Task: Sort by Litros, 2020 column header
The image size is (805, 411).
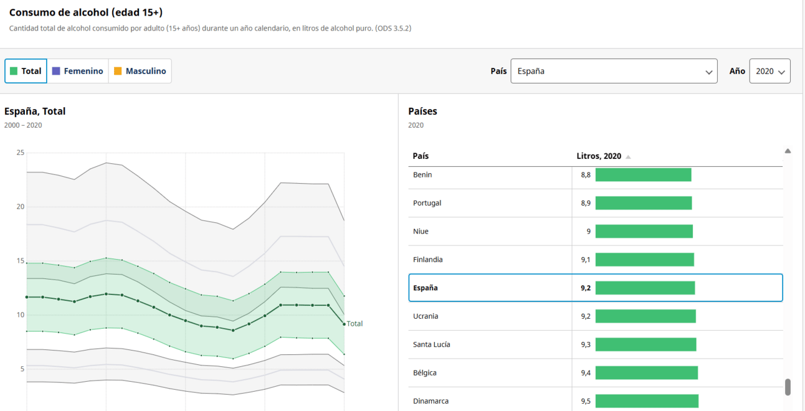Action: point(599,156)
